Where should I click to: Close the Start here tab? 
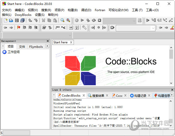coord(71,42)
